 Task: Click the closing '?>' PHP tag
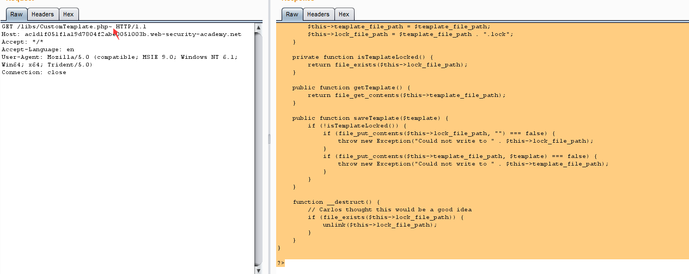pyautogui.click(x=281, y=263)
